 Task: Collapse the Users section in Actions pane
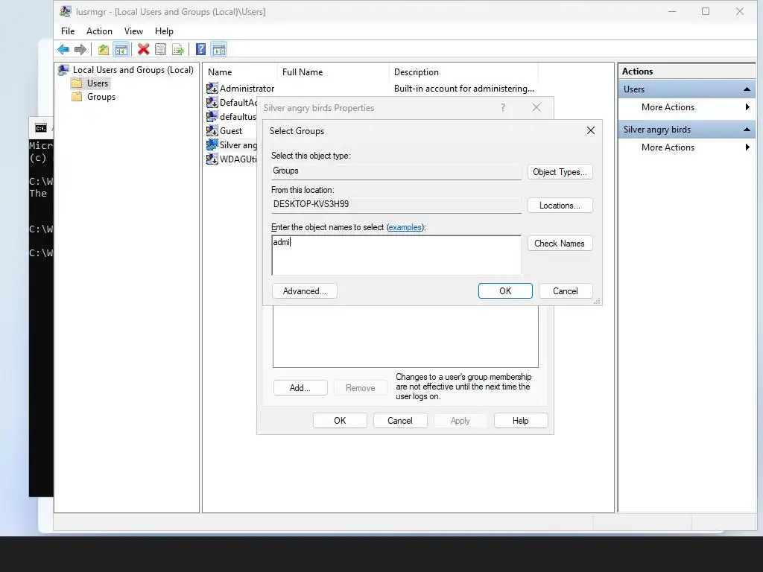(747, 89)
